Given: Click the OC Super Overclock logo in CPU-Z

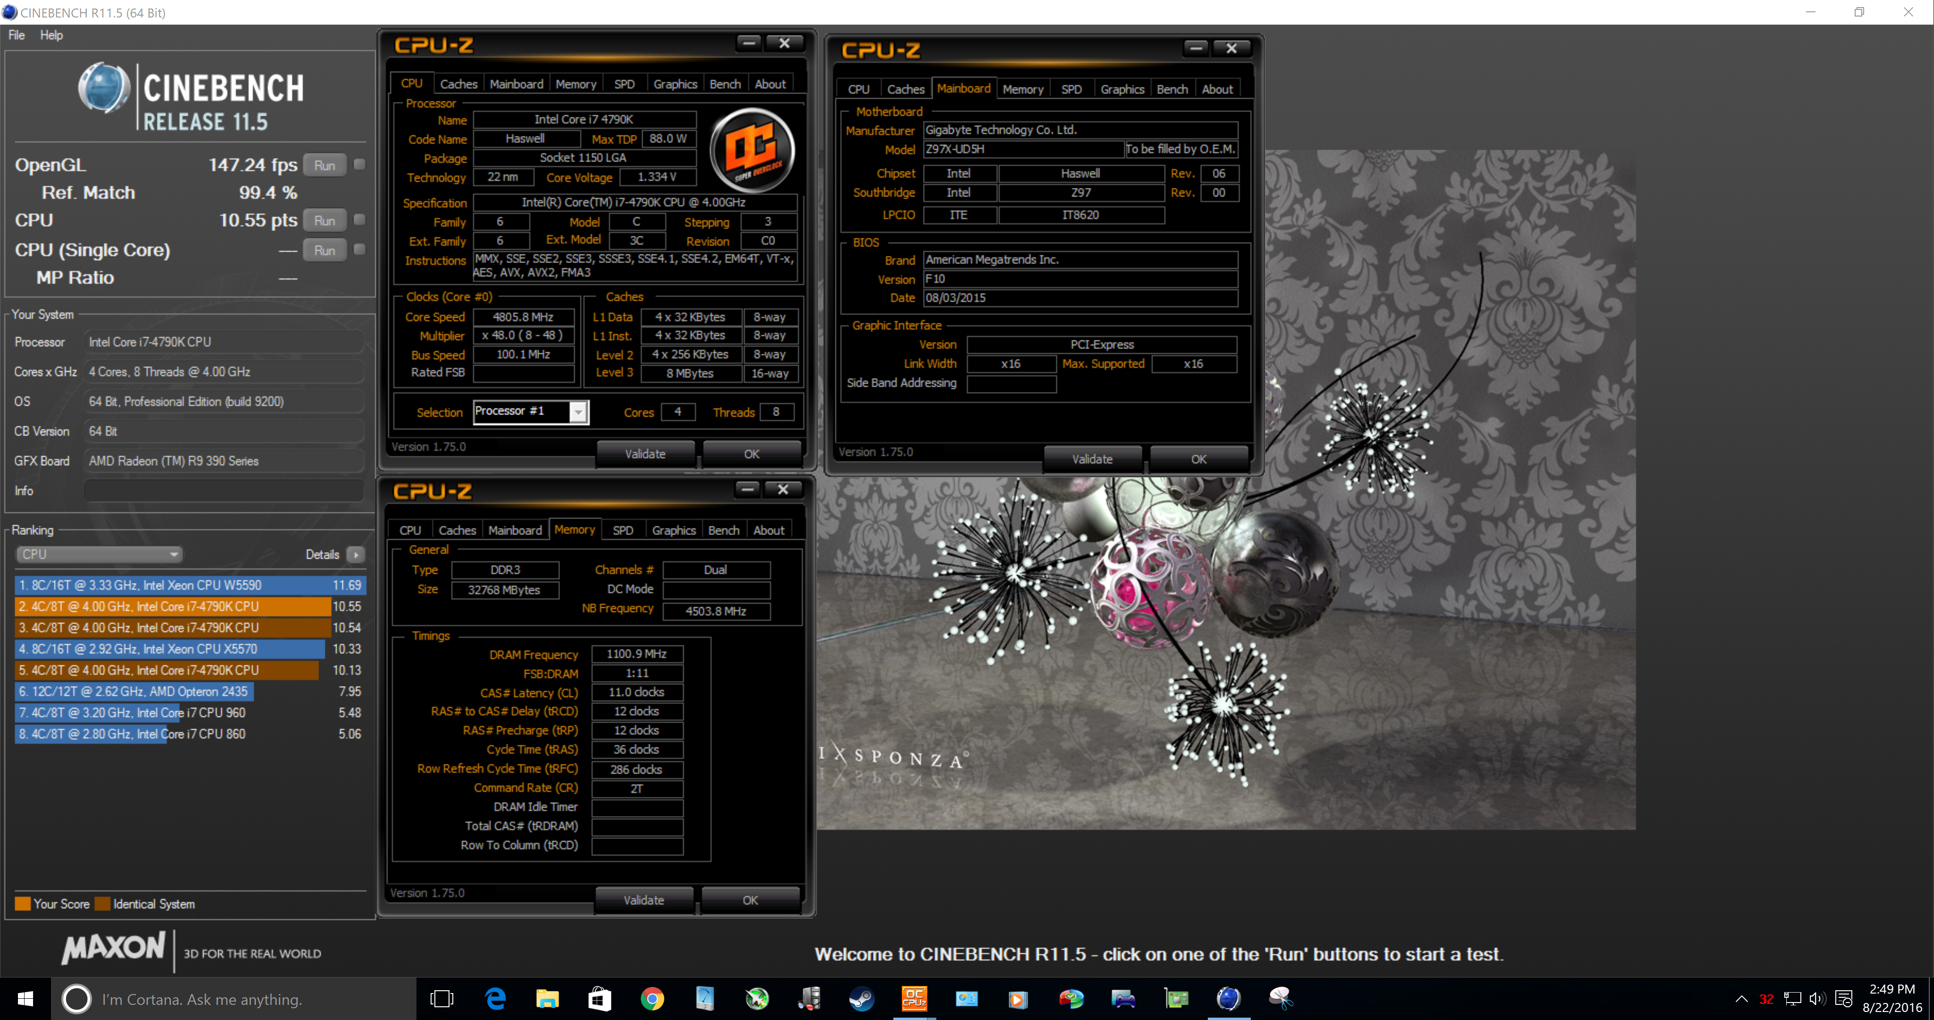Looking at the screenshot, I should [x=752, y=150].
